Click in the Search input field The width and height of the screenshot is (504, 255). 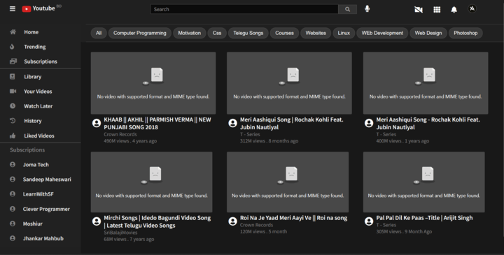244,9
